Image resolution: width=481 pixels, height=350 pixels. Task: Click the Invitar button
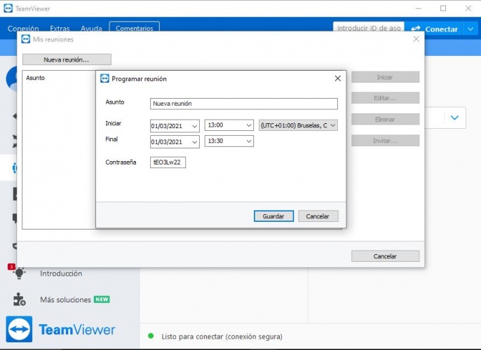(x=386, y=141)
